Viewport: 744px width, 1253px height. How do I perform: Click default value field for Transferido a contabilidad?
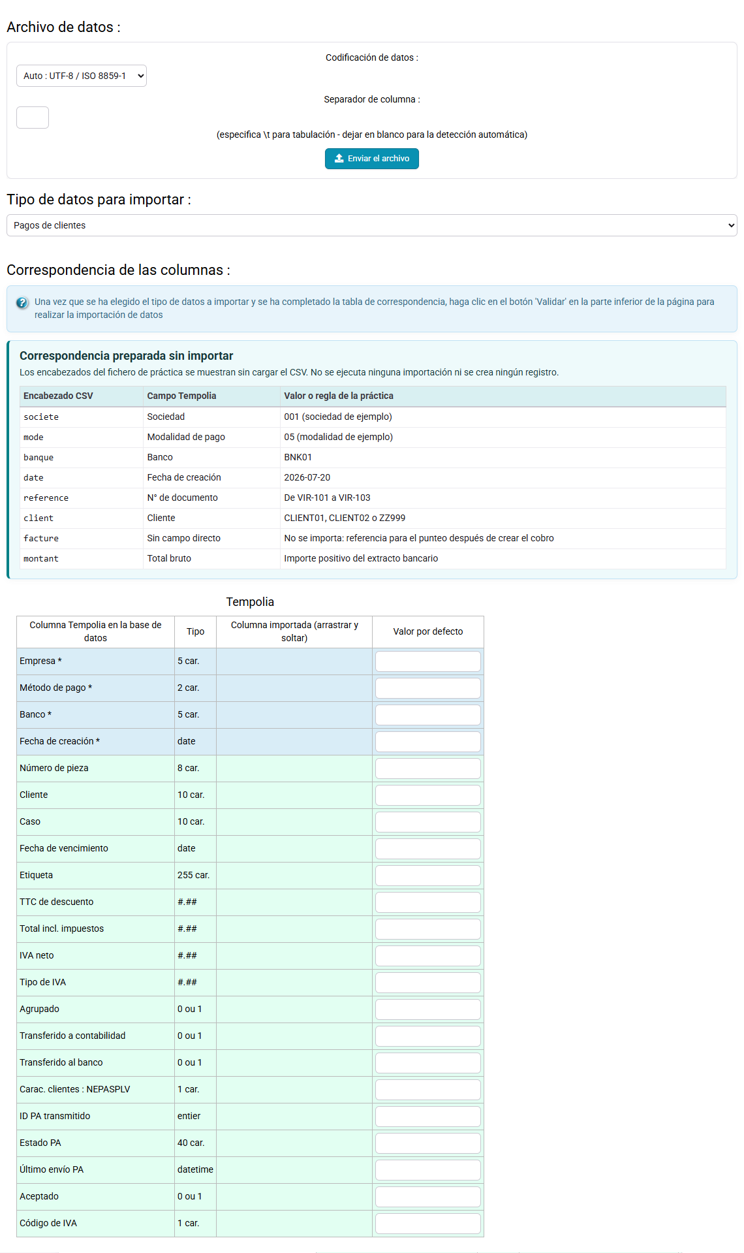[428, 1036]
